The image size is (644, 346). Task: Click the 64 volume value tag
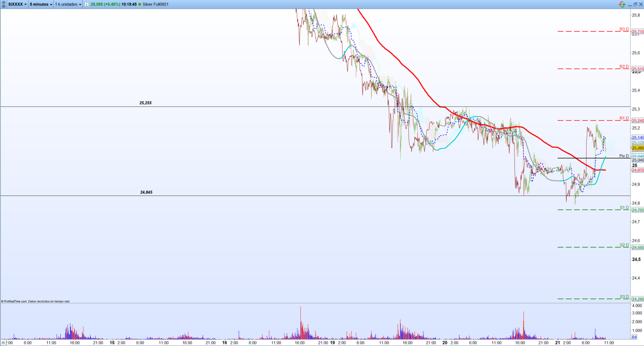pyautogui.click(x=634, y=337)
